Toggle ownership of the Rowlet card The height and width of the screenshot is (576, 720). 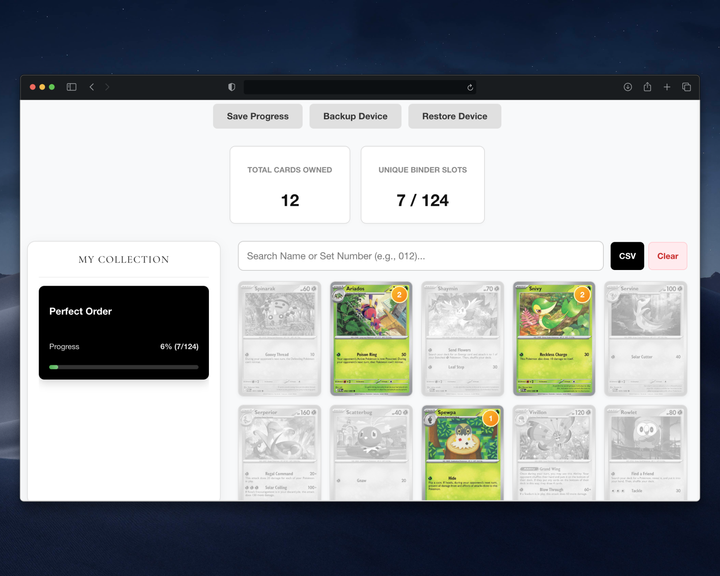pyautogui.click(x=645, y=450)
